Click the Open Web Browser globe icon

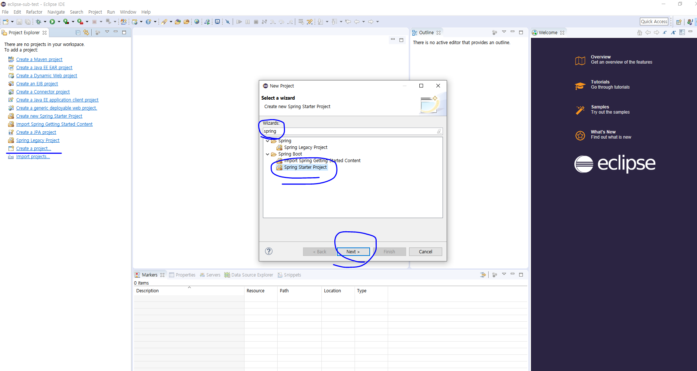(x=197, y=22)
